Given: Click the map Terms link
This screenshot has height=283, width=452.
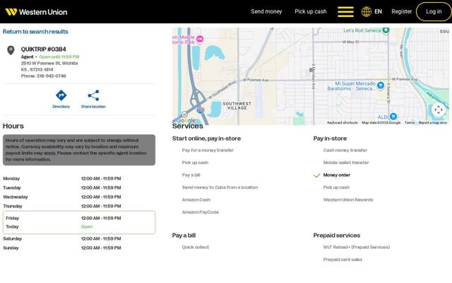Looking at the screenshot, I should [x=410, y=122].
